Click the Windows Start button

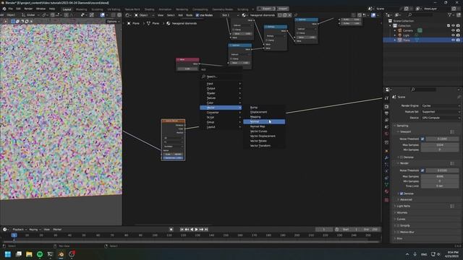8,254
